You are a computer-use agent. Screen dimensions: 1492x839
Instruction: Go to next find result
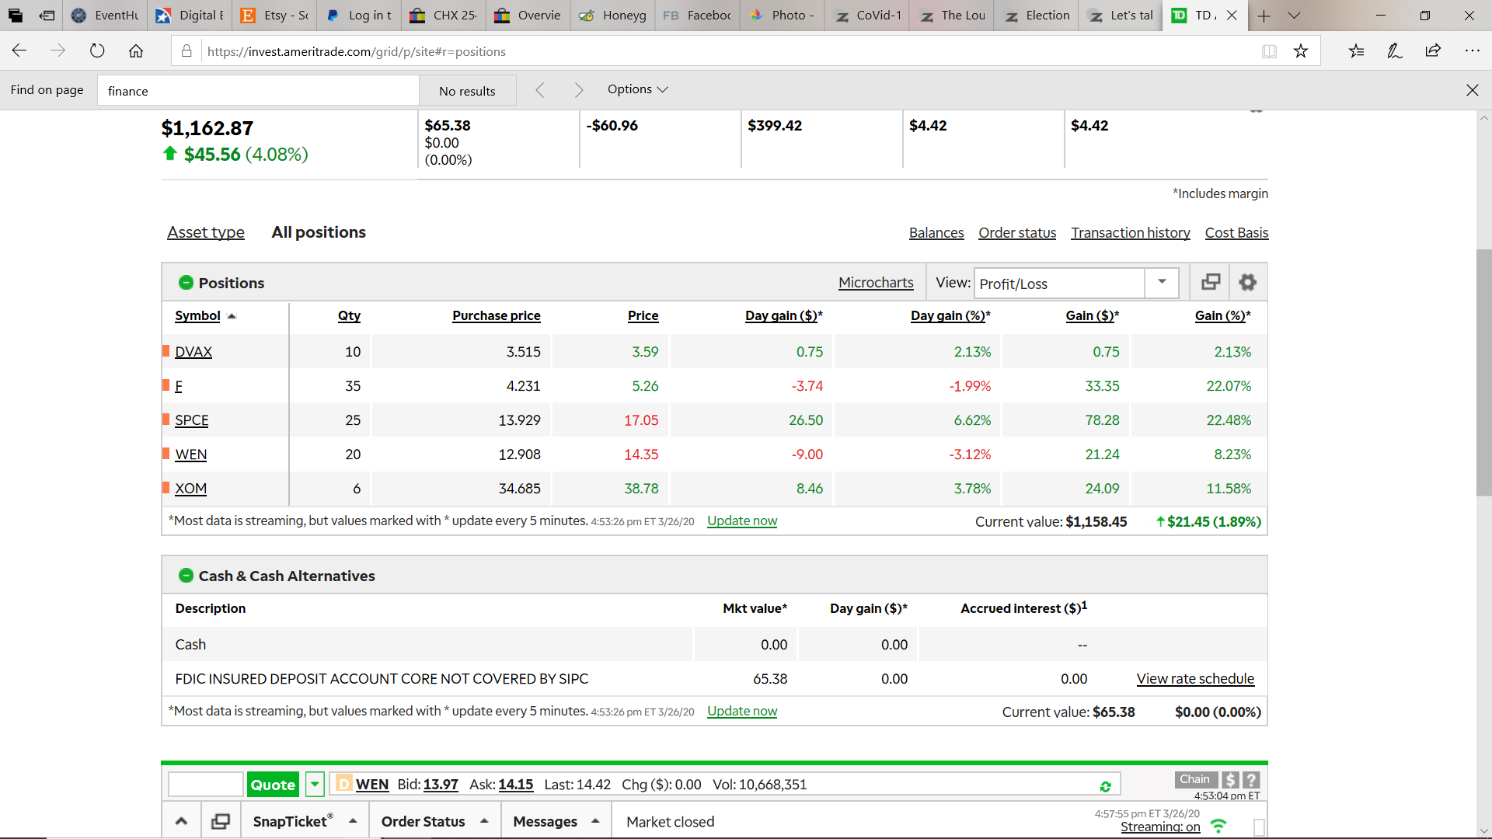coord(578,90)
